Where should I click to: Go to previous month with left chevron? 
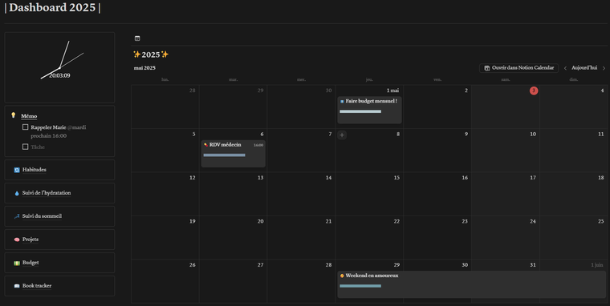click(565, 68)
